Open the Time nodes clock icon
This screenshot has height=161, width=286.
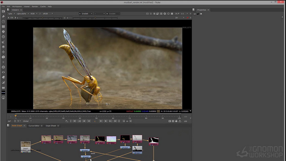pos(3,21)
